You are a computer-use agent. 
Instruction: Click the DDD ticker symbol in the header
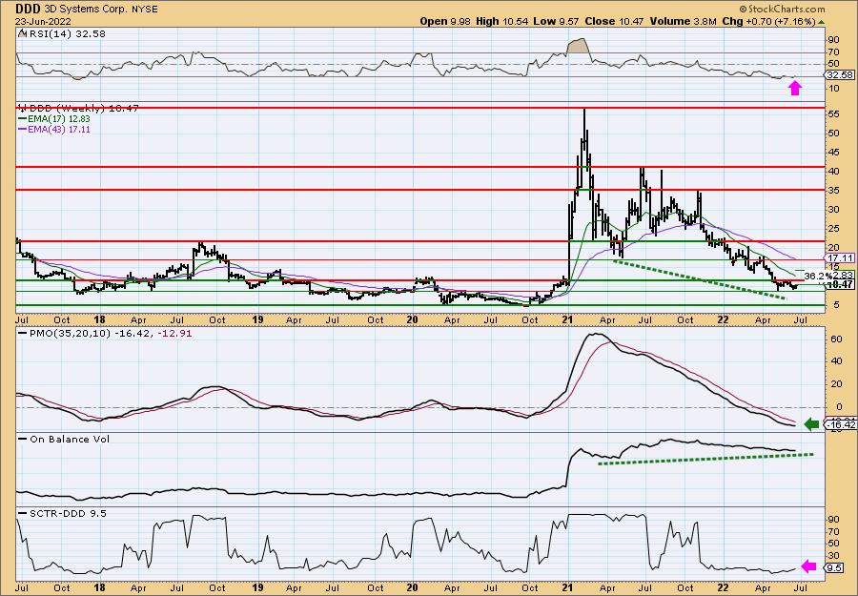[x=28, y=9]
